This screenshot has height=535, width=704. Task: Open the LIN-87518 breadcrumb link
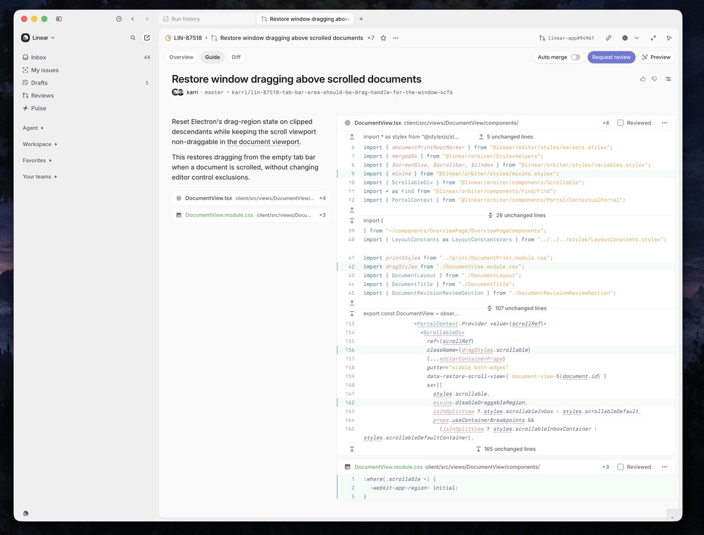pos(188,38)
